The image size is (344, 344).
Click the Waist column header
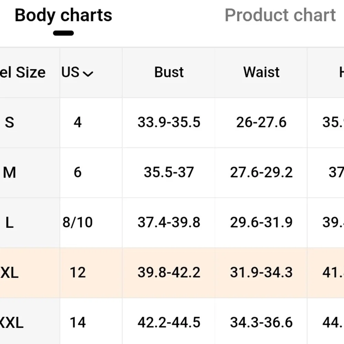click(x=261, y=73)
